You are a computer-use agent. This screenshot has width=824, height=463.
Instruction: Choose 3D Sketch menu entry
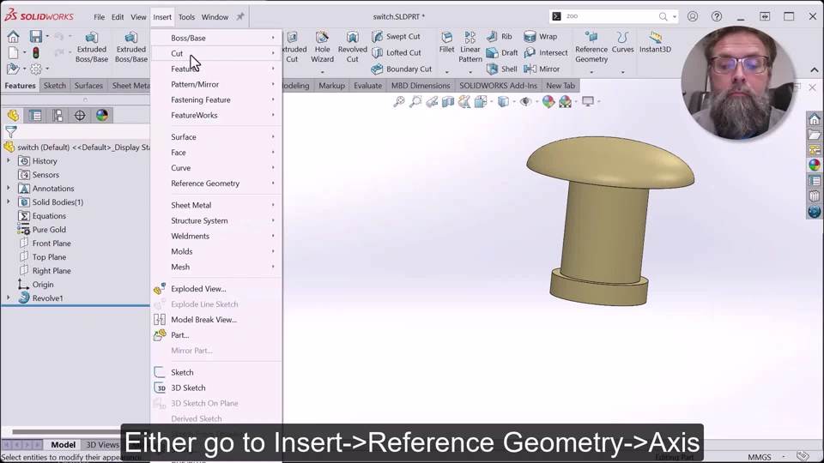(216, 388)
